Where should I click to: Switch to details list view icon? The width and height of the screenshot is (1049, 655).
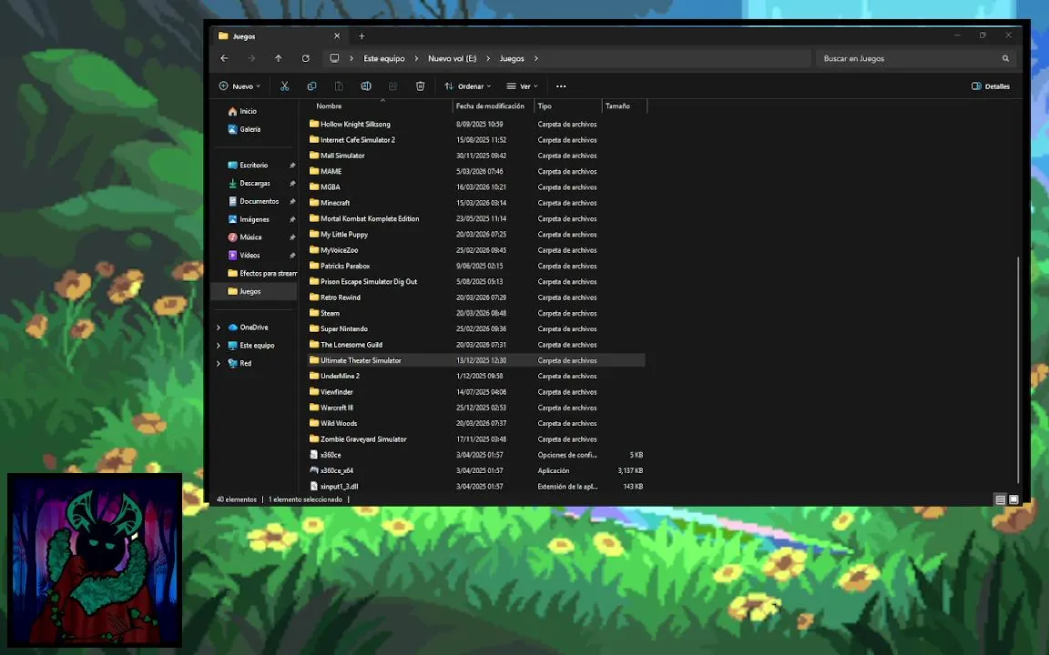[x=1000, y=499]
